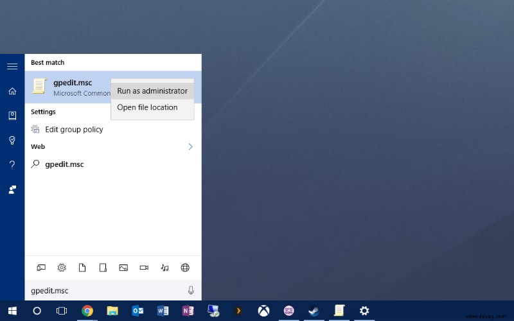Launch Outlook from the taskbar
This screenshot has height=321, width=514.
coord(137,311)
